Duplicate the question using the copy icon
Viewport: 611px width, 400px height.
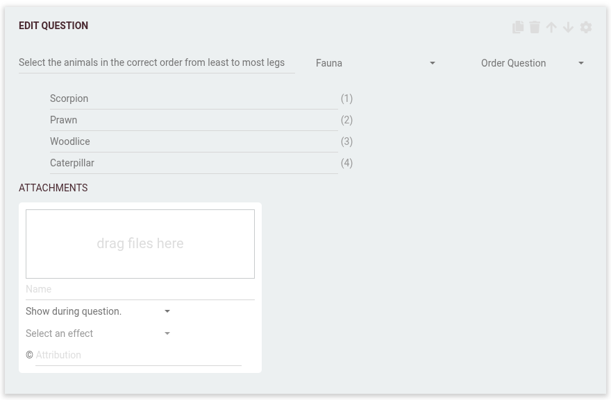(518, 27)
